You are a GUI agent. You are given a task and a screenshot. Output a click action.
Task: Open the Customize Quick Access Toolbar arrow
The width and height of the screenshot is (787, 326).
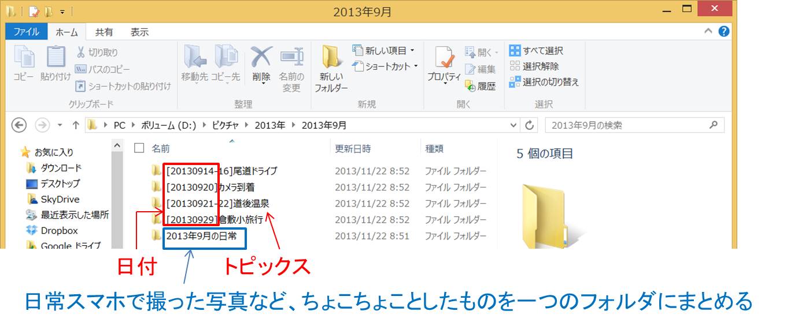62,11
